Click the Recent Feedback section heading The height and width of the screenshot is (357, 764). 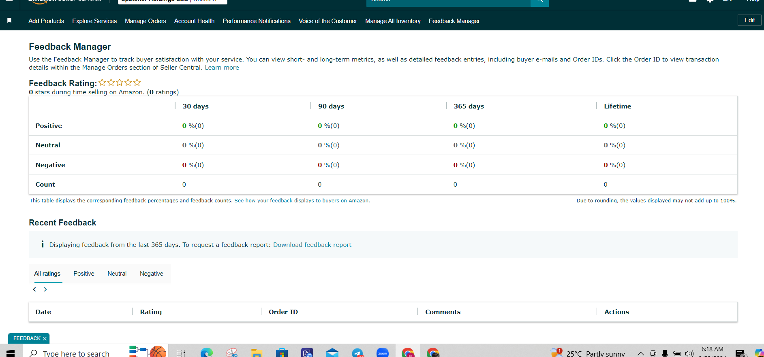62,223
